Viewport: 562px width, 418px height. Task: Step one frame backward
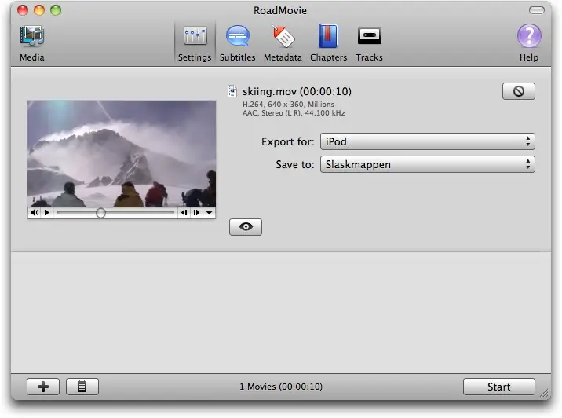click(x=184, y=213)
